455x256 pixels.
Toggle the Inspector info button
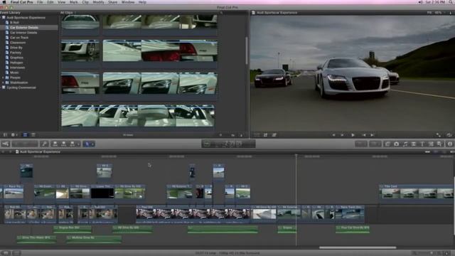pyautogui.click(x=450, y=144)
